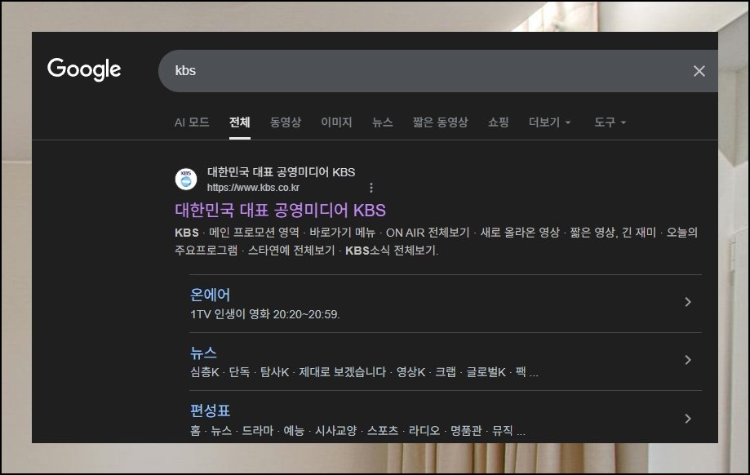Open the 도구 dropdown

coord(610,122)
